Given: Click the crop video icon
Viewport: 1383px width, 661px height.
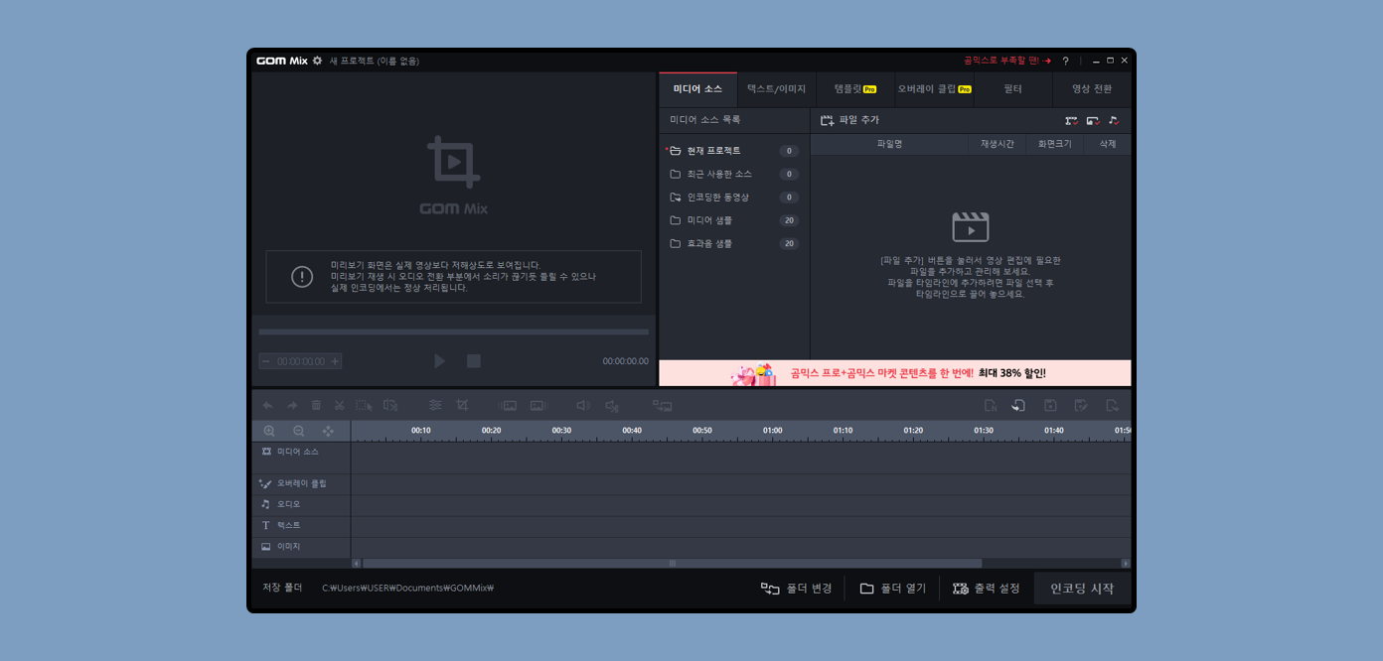Looking at the screenshot, I should pos(462,405).
